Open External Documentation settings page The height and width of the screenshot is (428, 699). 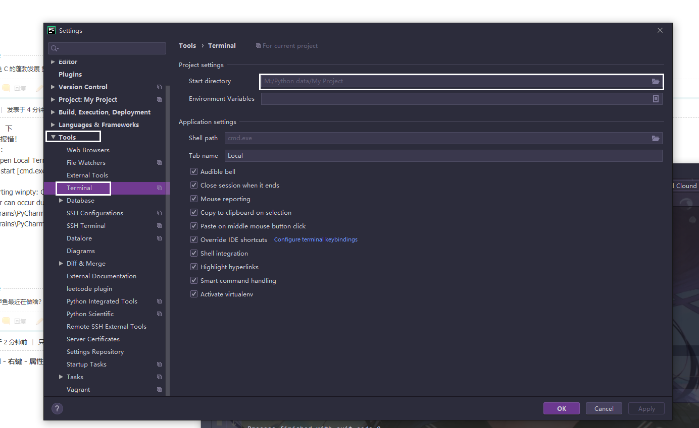[102, 276]
